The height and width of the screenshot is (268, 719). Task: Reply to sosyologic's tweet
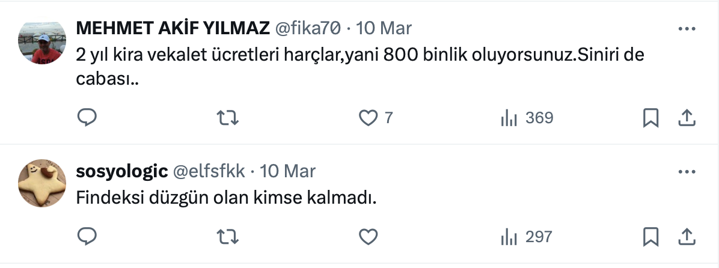pyautogui.click(x=87, y=237)
